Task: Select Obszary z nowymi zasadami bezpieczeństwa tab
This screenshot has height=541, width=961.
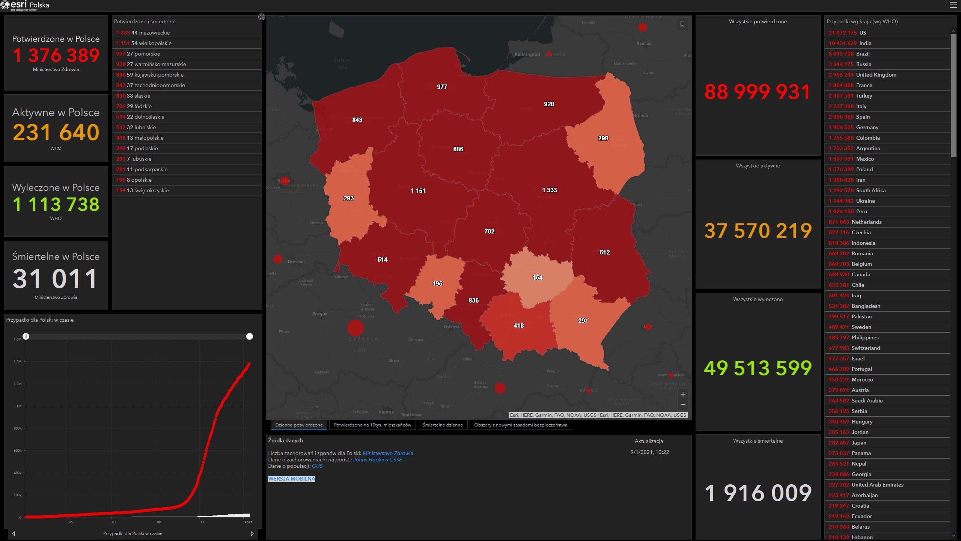Action: 520,425
